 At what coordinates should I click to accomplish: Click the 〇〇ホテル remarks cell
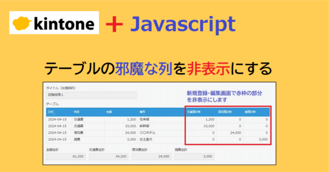pyautogui.click(x=148, y=133)
